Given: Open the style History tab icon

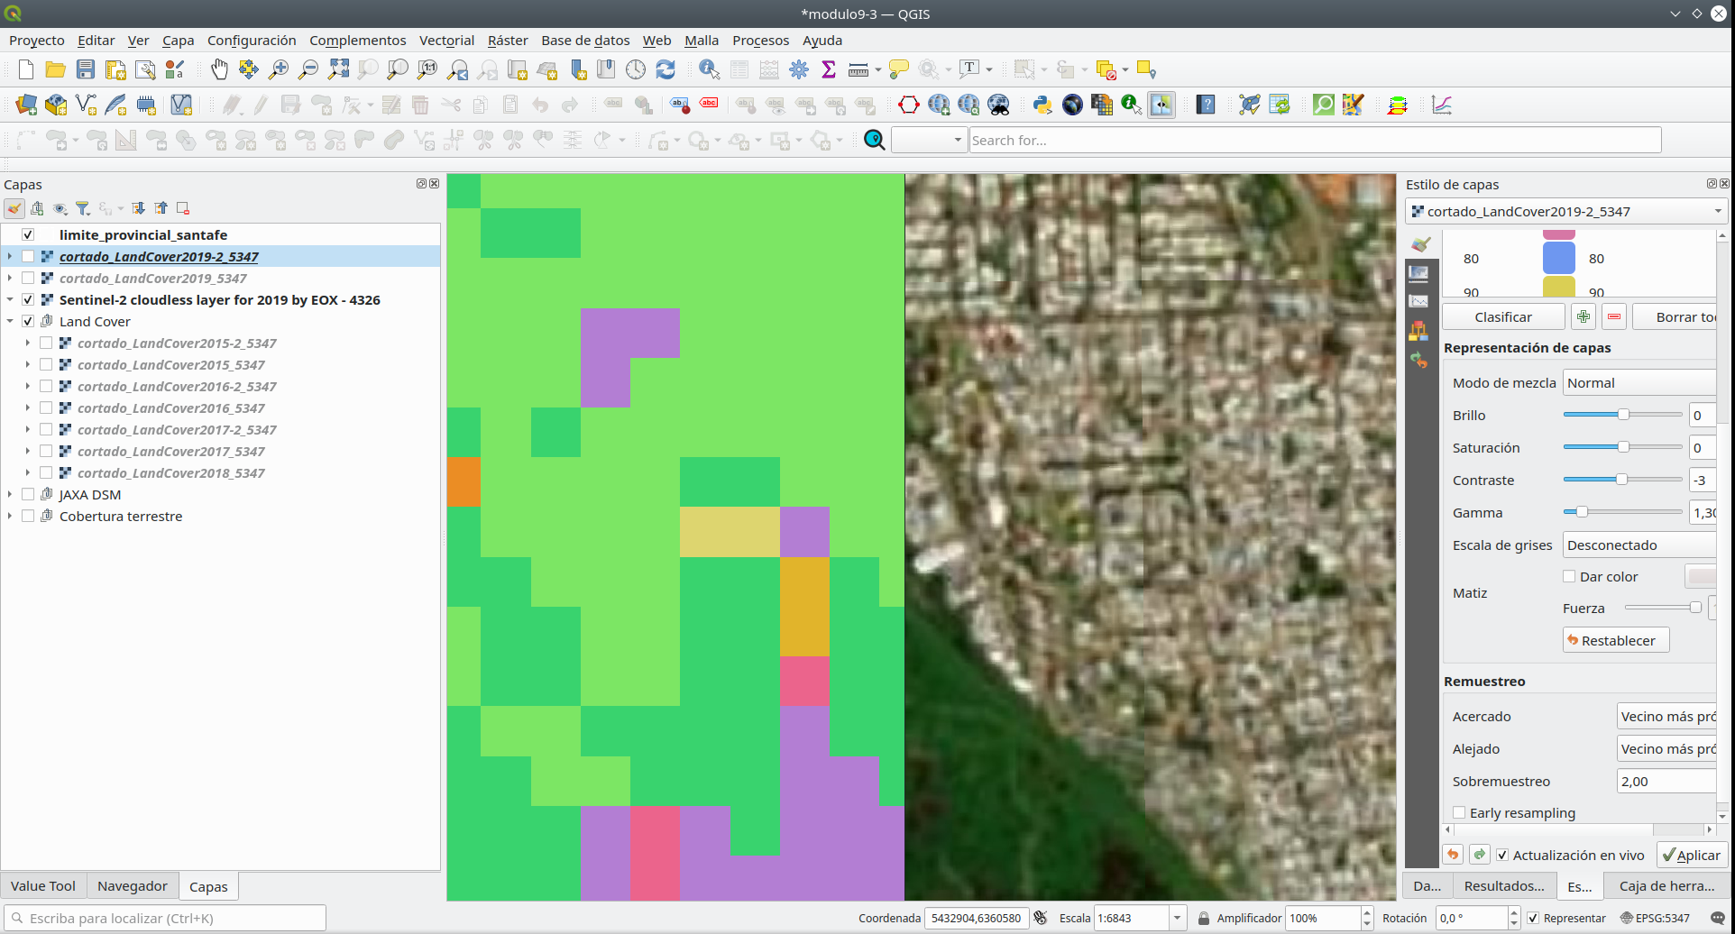Looking at the screenshot, I should (x=1418, y=360).
